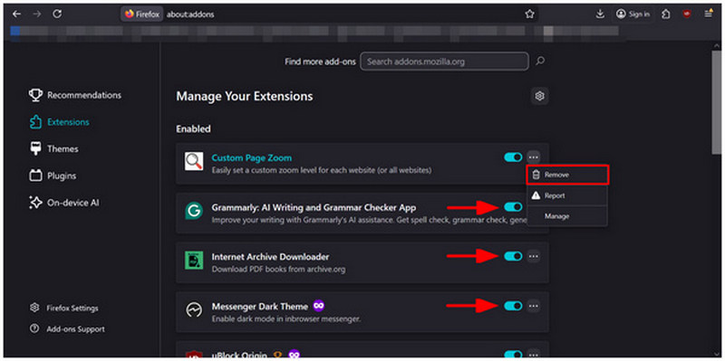Click the forward navigation arrow
Screen dimensions: 725x361
click(37, 14)
